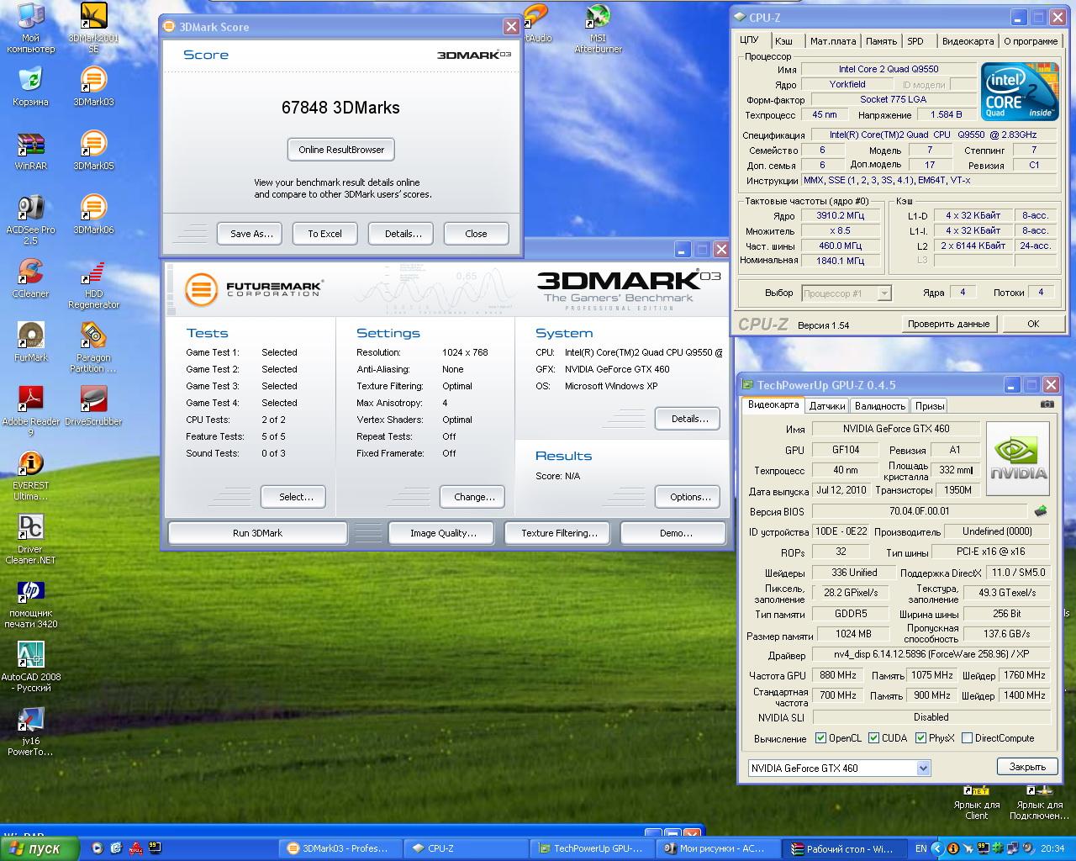Switch to the Видеокарта tab in CPU-Z
Screen dimensions: 1076x861
968,41
